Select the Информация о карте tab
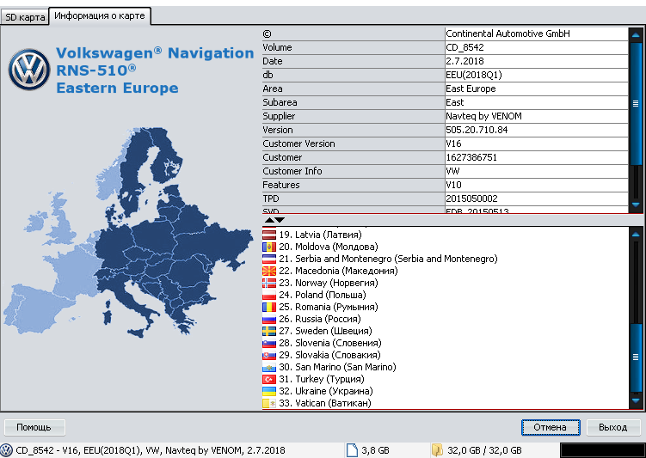Viewport: 646px width, 458px height. [x=100, y=16]
